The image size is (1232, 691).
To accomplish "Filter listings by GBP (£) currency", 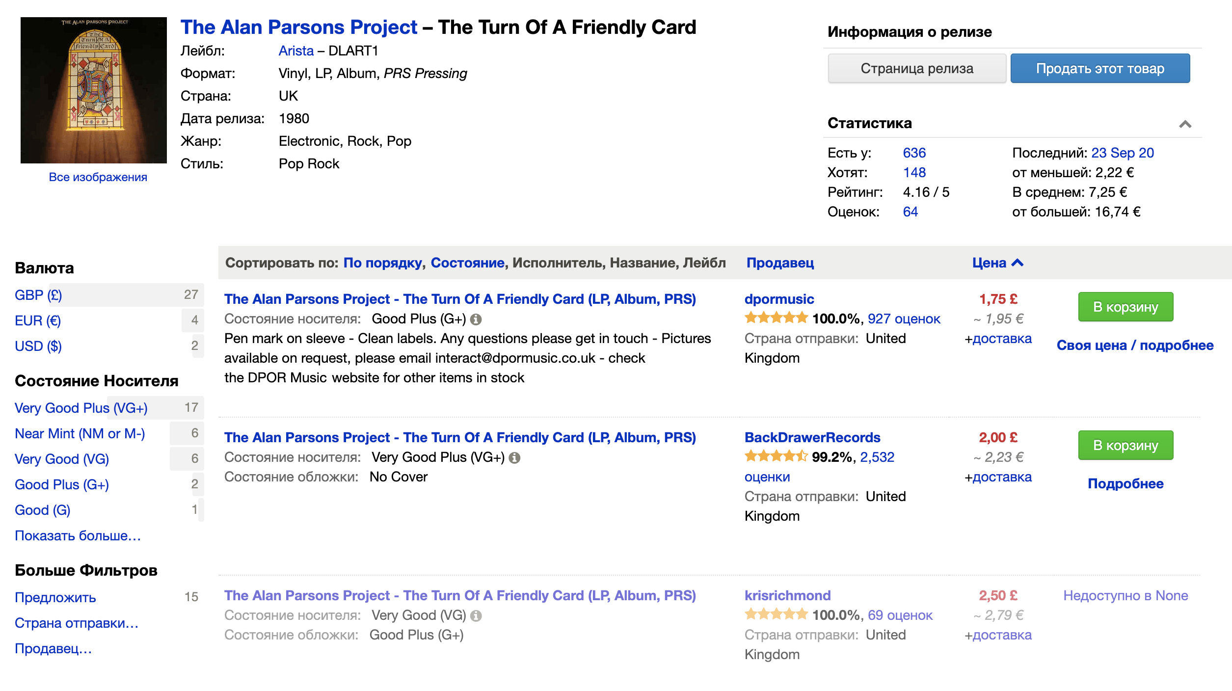I will 38,295.
